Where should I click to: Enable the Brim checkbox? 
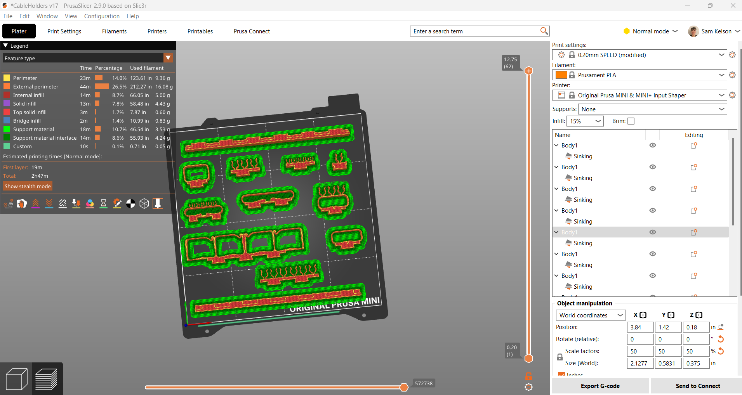[631, 121]
